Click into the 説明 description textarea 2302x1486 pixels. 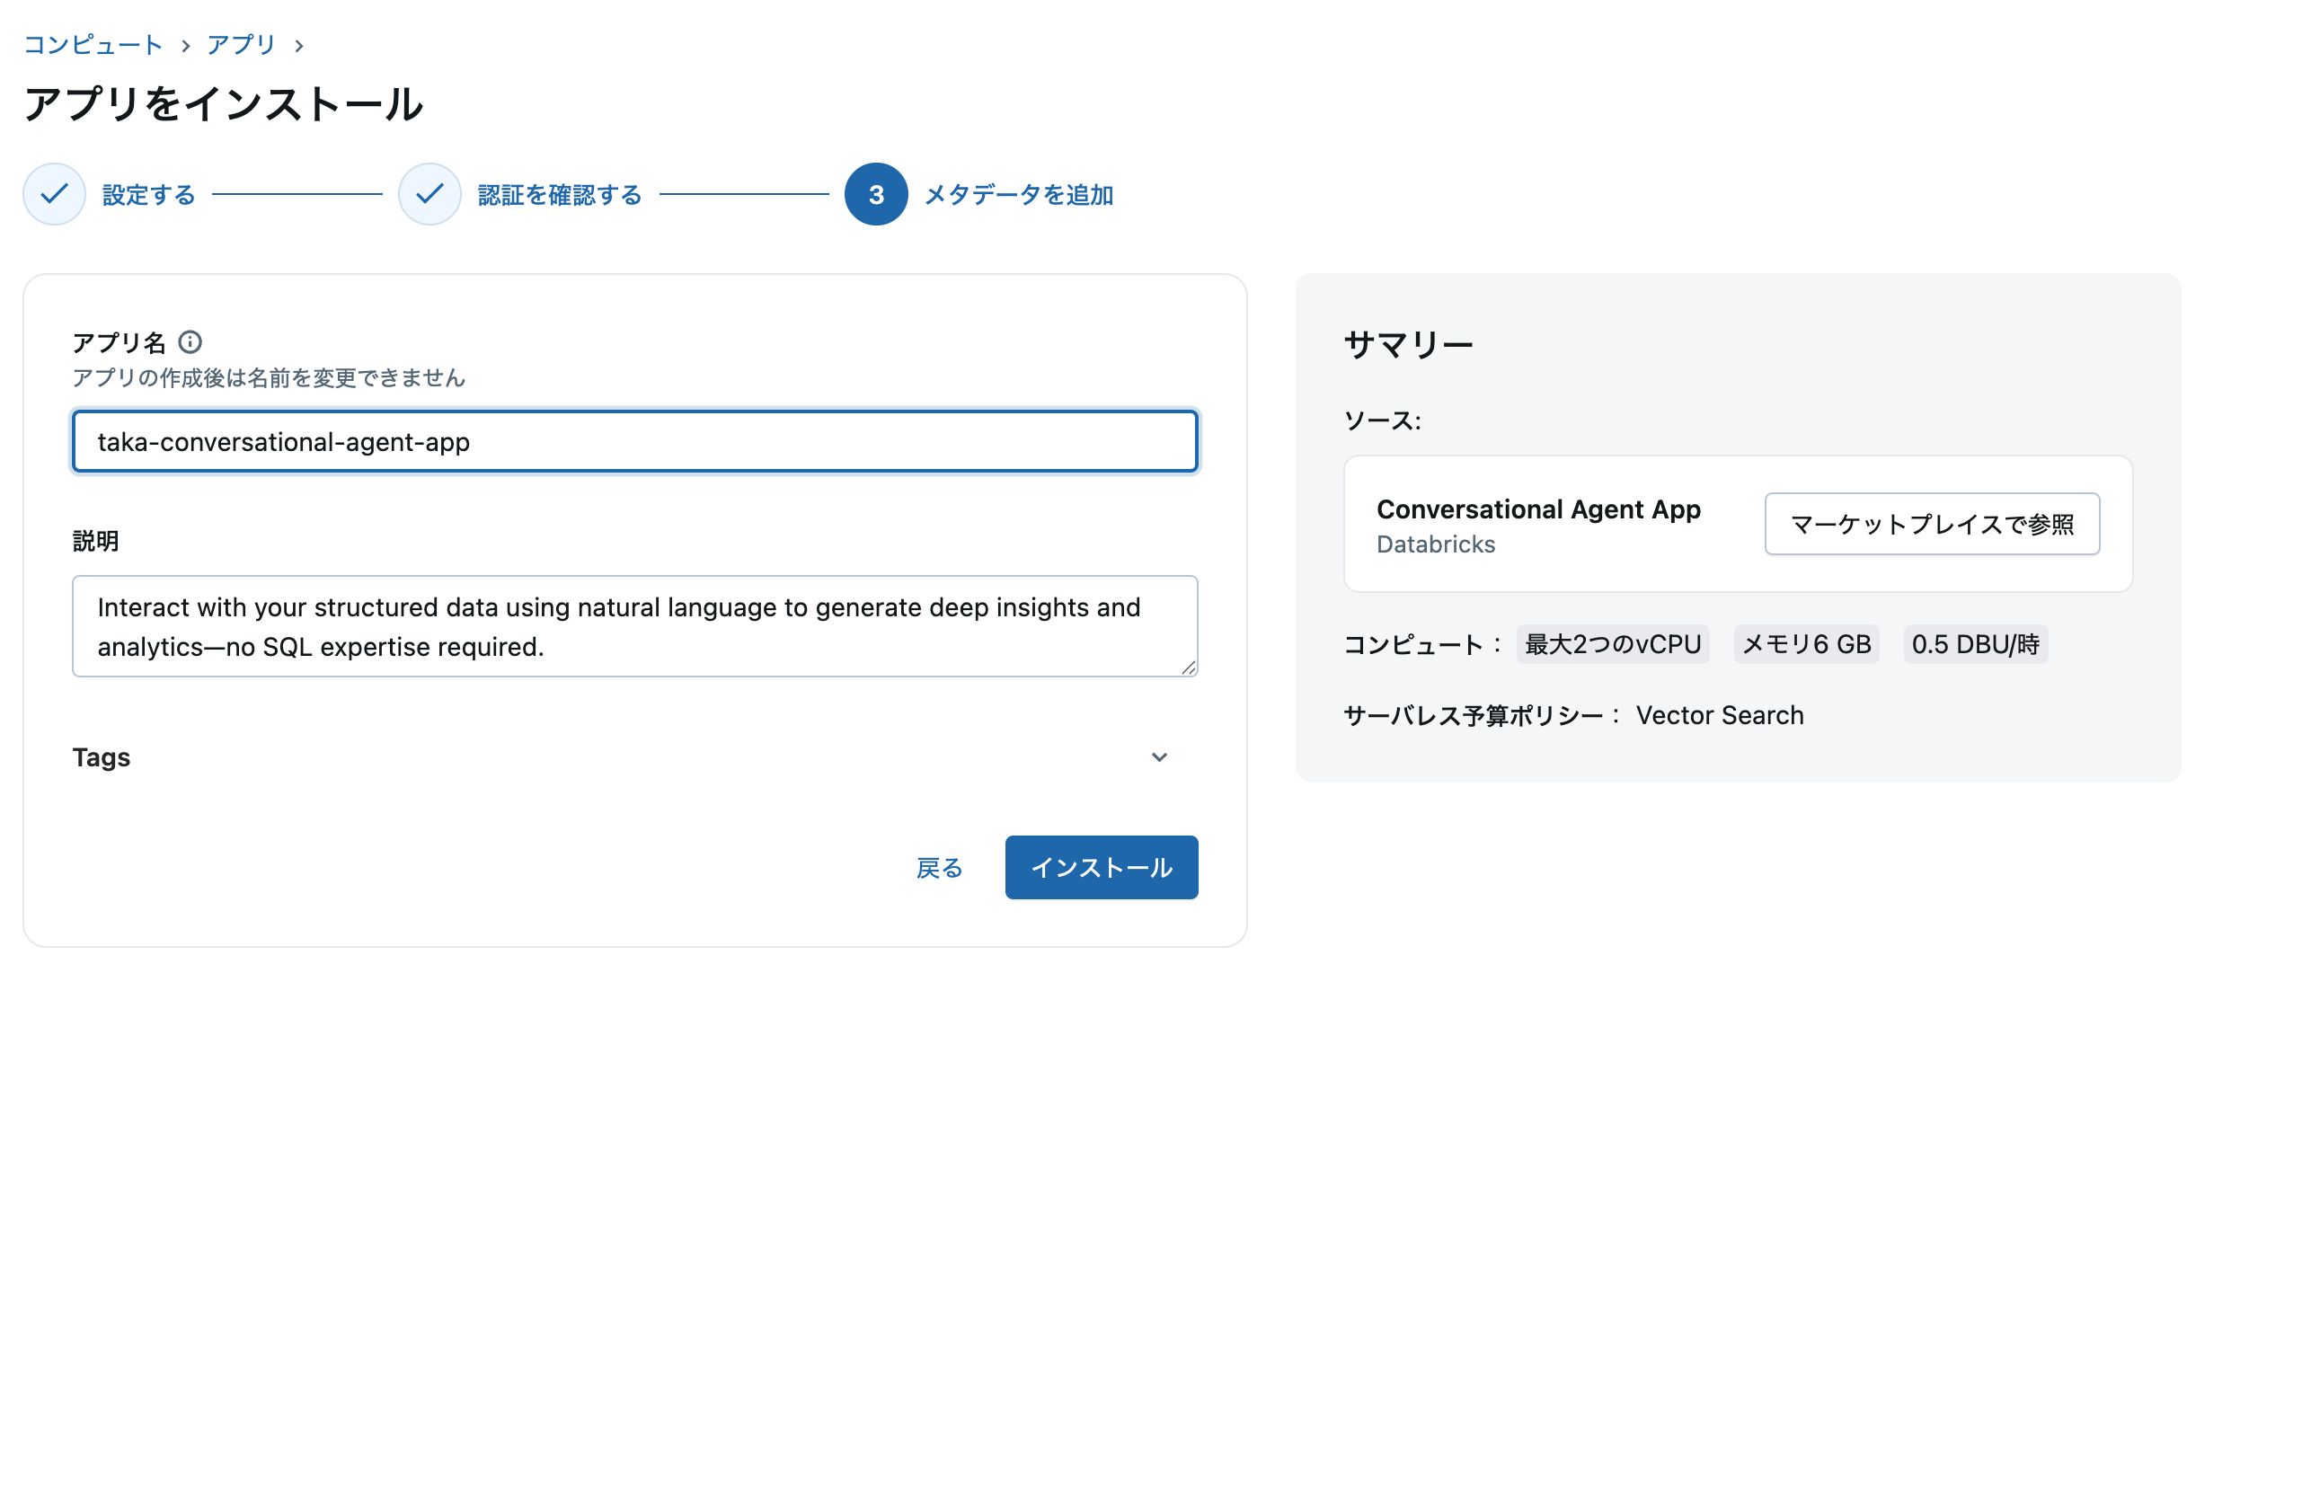pos(635,626)
